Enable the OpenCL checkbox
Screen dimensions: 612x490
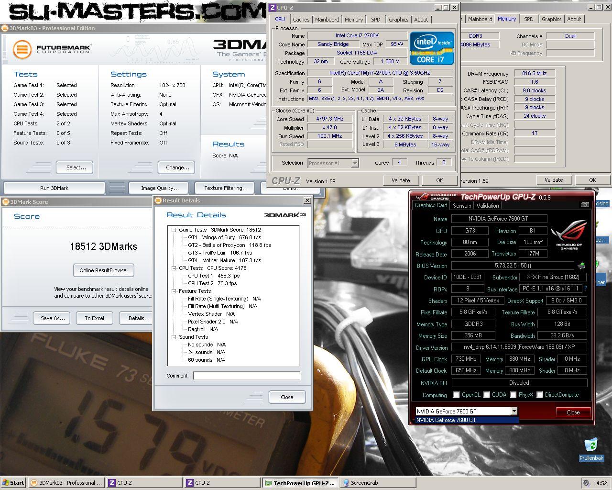point(456,395)
